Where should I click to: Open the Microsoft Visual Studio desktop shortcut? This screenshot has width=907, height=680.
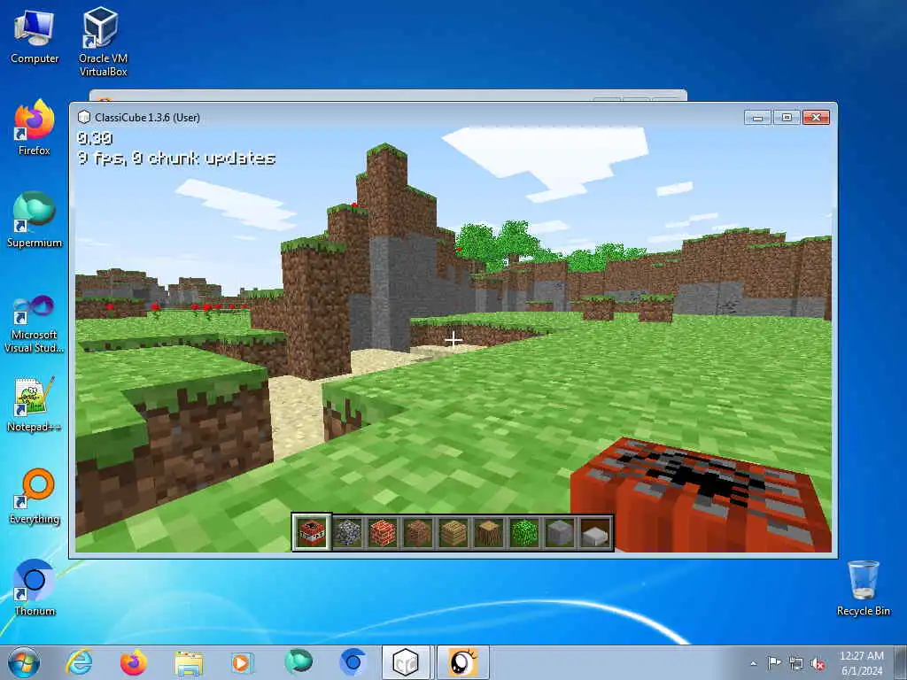(x=35, y=324)
